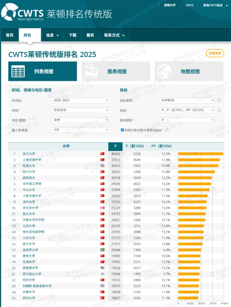Image resolution: width=231 pixels, height=307 pixels.
Task: Open the 浙江大学 university link
Action: (x=29, y=154)
